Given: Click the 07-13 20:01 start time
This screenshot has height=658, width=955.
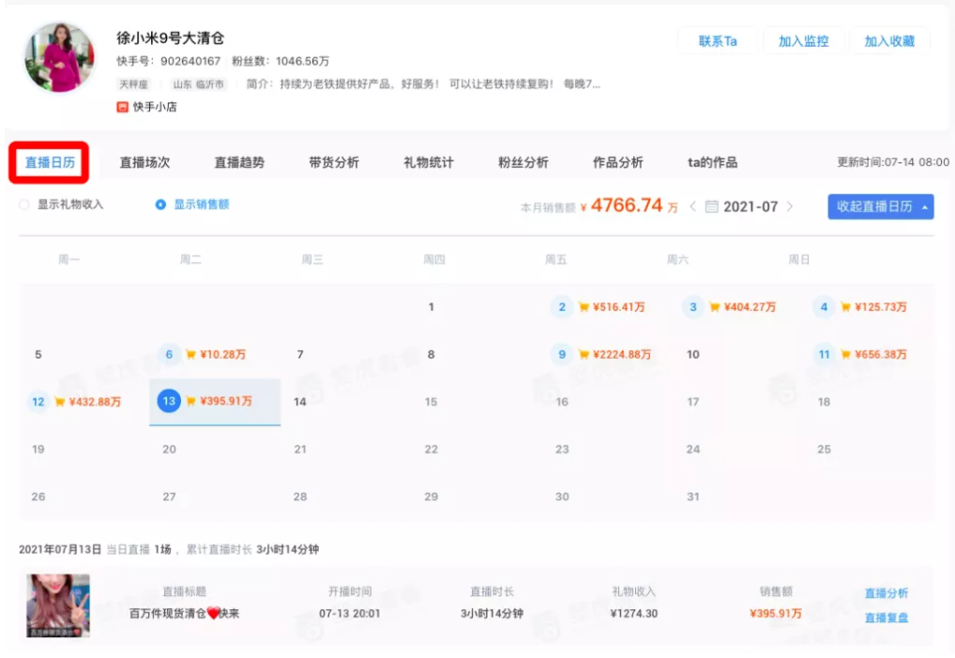Looking at the screenshot, I should click(x=350, y=614).
